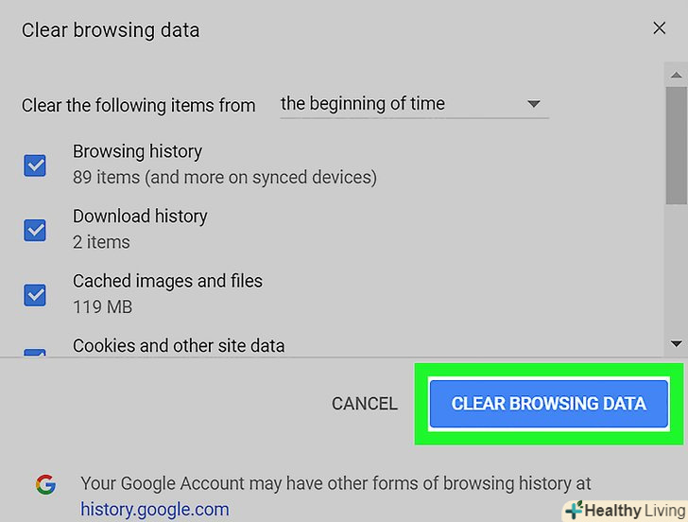688x522 pixels.
Task: Uncheck the Browsing history checkbox
Action: tap(35, 165)
